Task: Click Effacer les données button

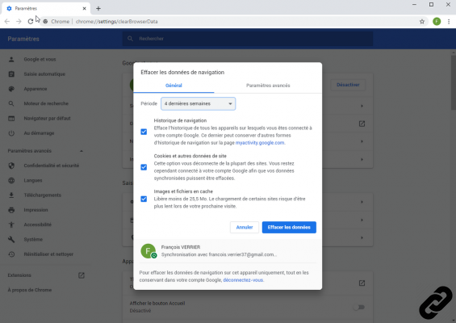Action: (289, 227)
